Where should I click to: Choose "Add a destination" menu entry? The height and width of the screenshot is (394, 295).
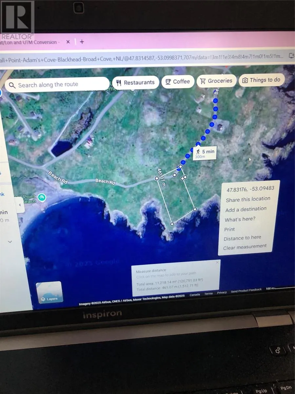246,209
